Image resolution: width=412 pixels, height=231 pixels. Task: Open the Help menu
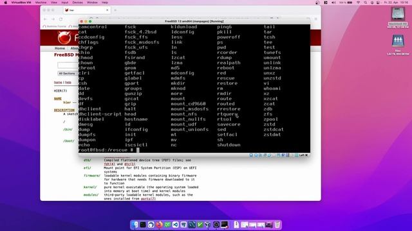coord(105,3)
